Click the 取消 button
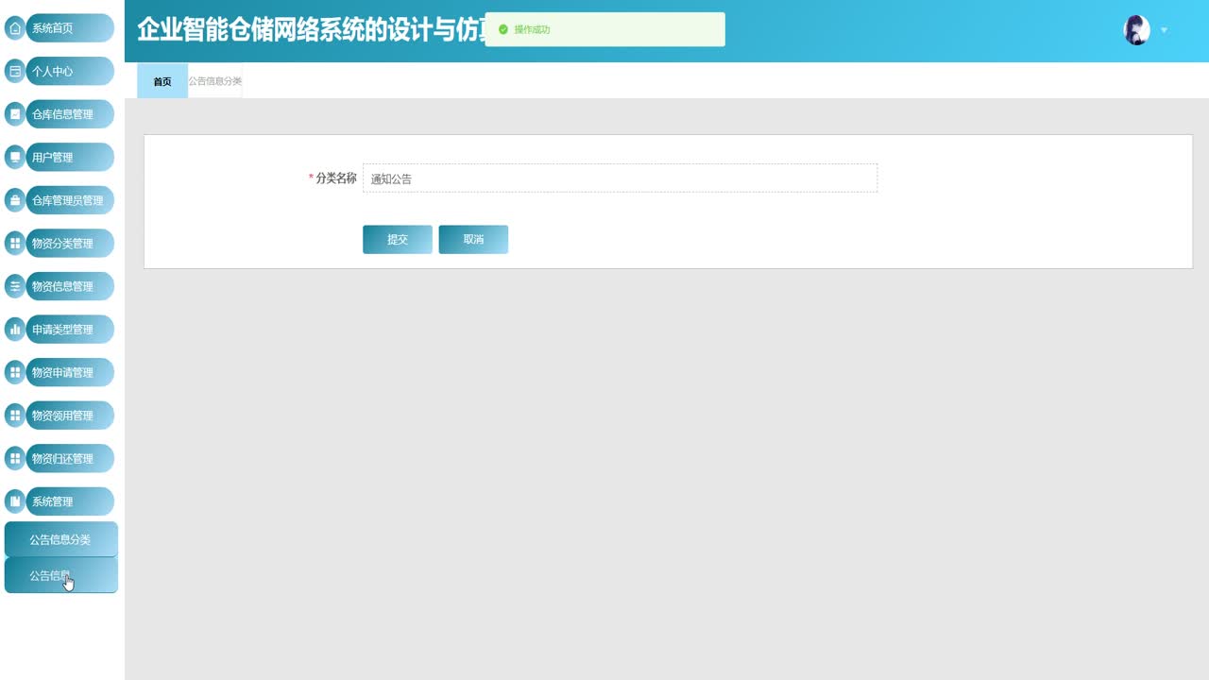 point(473,240)
